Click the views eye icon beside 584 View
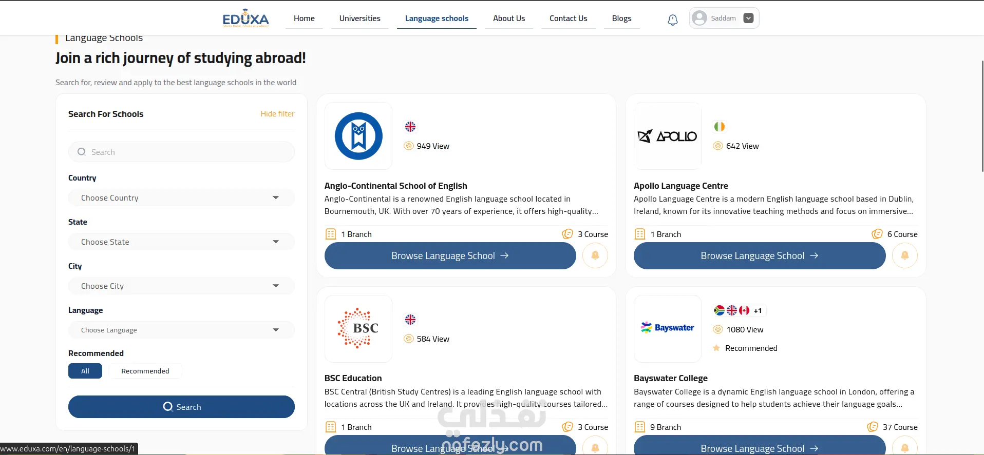This screenshot has width=984, height=455. (409, 339)
